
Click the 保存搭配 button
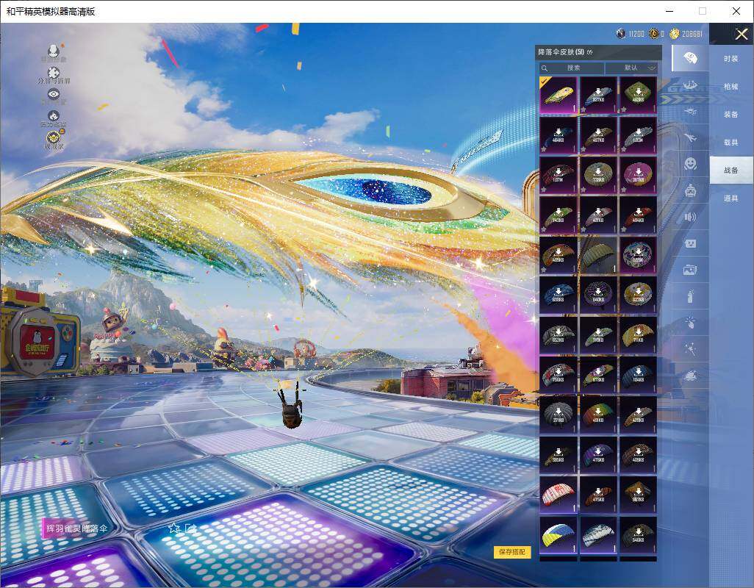[512, 552]
